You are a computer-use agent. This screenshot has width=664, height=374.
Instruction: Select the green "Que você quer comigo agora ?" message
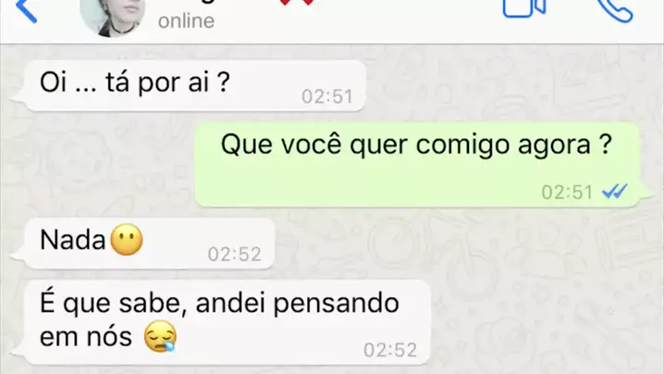[x=417, y=165]
